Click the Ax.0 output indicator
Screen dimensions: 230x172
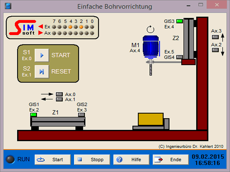tap(59, 94)
